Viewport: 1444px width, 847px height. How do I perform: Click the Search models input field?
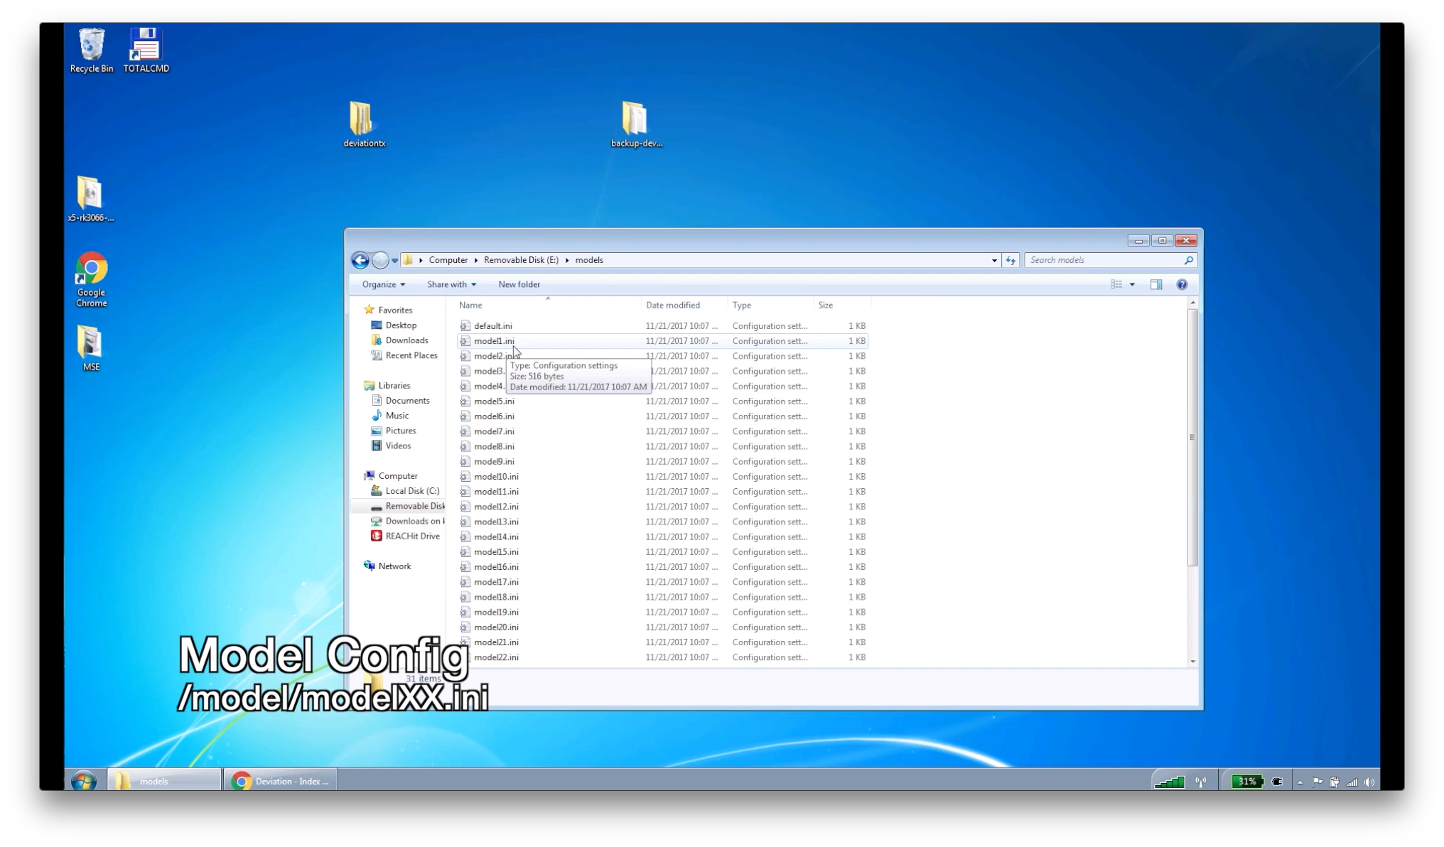(1104, 260)
